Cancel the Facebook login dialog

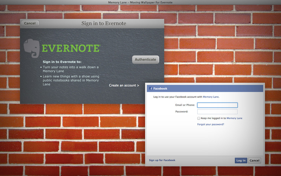(x=254, y=161)
